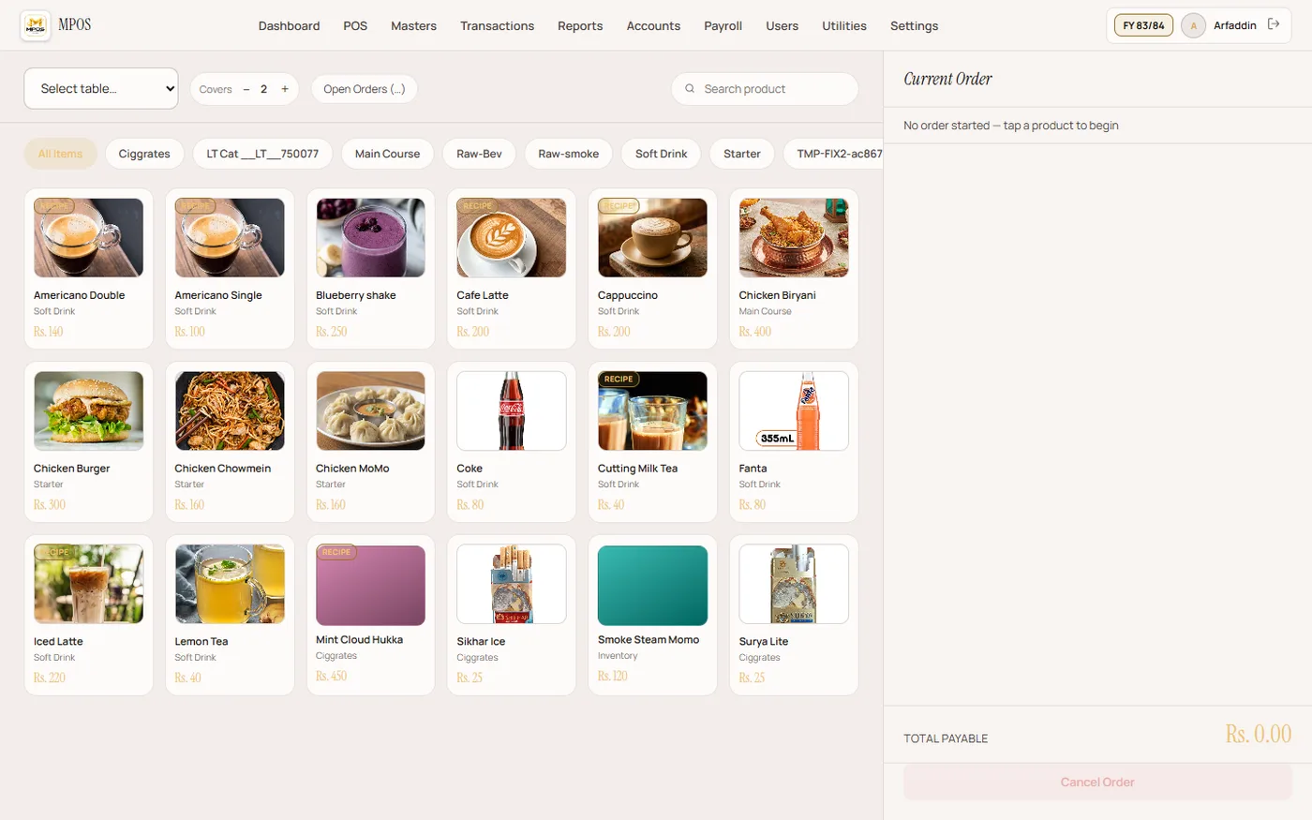Filter by Main Course category
Image resolution: width=1312 pixels, height=820 pixels.
click(388, 154)
